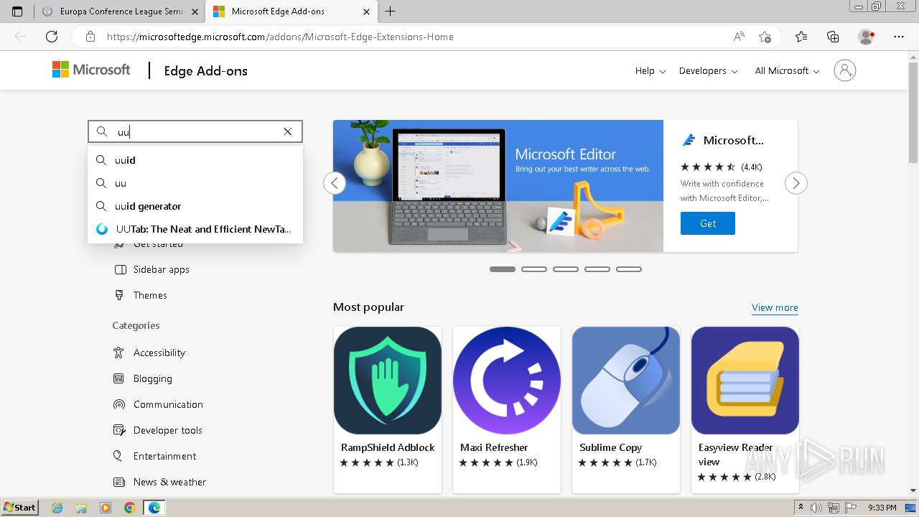Click the address bar URL
The image size is (919, 517).
point(280,37)
